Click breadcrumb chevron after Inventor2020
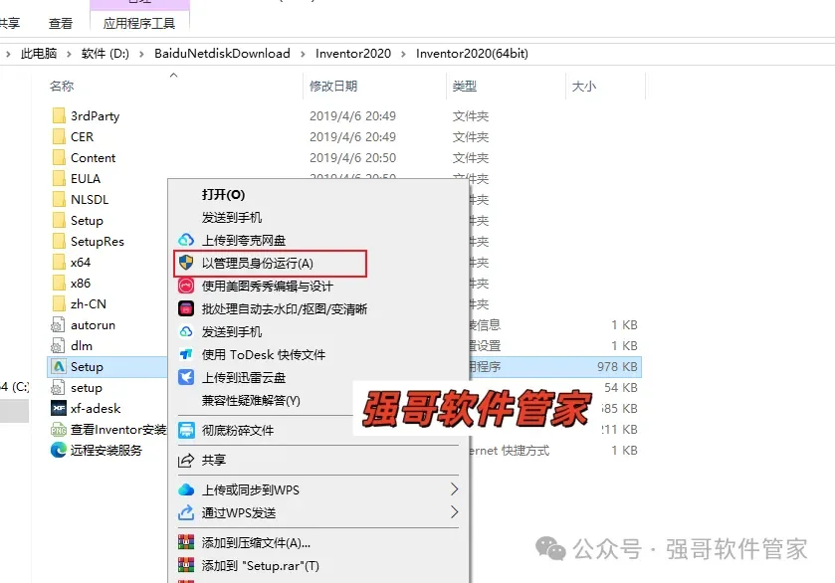The image size is (835, 583). [x=403, y=54]
